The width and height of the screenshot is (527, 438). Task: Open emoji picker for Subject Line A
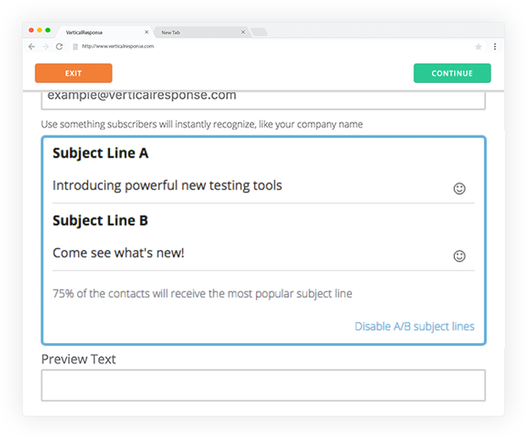pyautogui.click(x=459, y=189)
